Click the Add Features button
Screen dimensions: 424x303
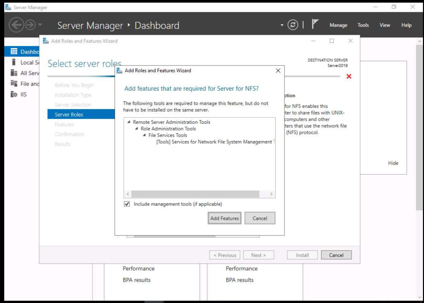click(x=224, y=218)
